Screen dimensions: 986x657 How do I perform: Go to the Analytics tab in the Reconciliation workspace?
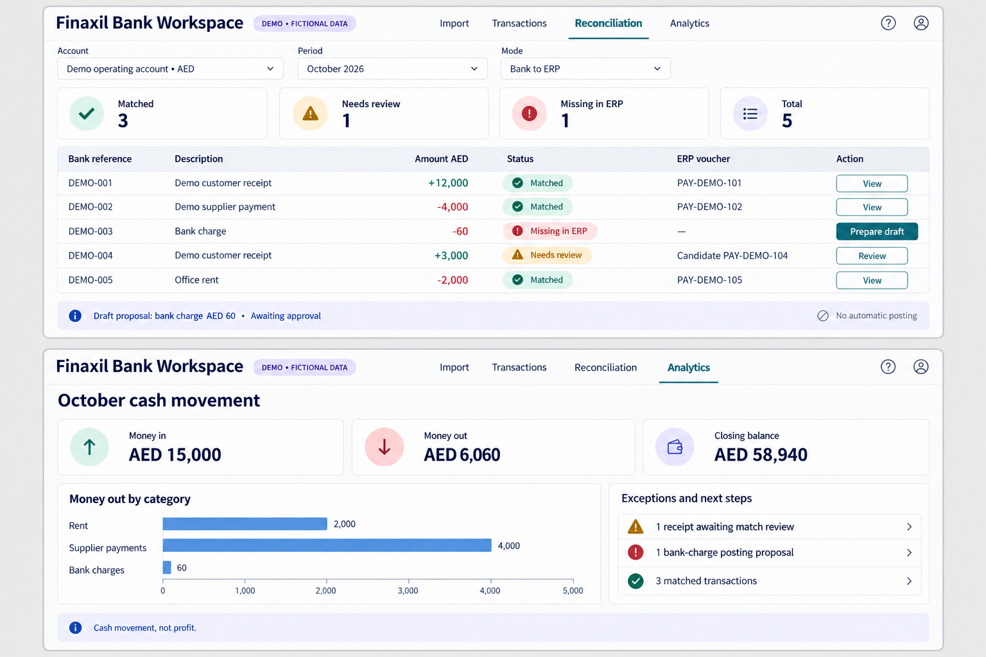pyautogui.click(x=689, y=23)
